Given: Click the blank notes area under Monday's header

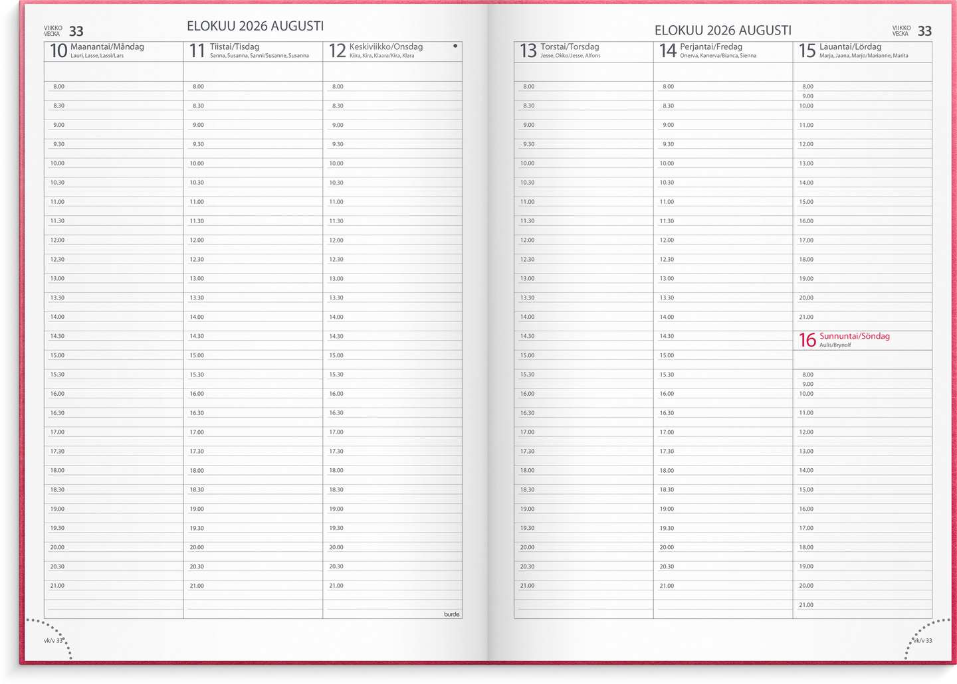Looking at the screenshot, I should (114, 72).
